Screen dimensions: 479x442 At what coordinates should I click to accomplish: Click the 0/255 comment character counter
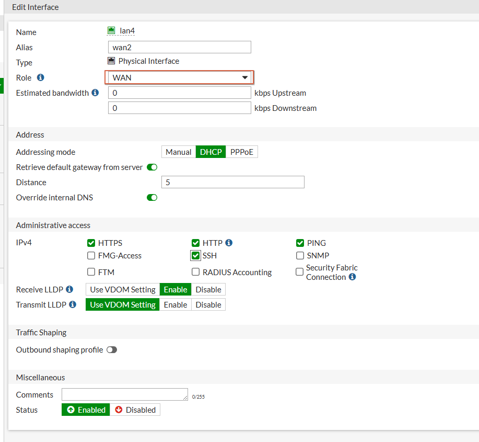pyautogui.click(x=198, y=396)
